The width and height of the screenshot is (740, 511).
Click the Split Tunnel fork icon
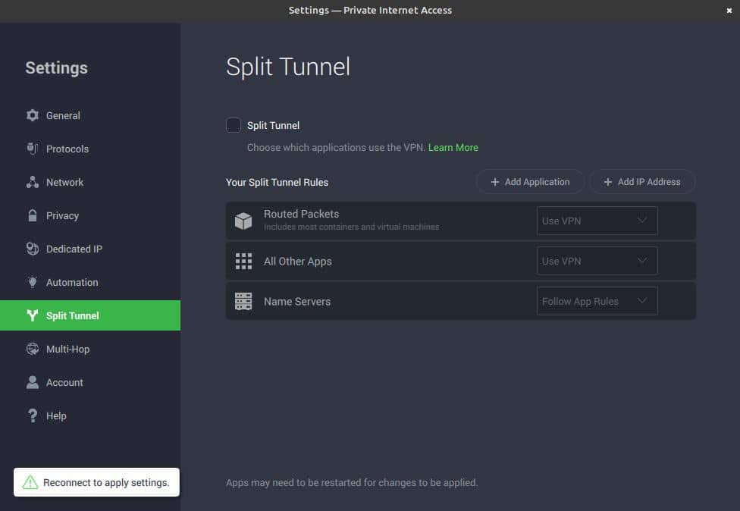pyautogui.click(x=32, y=315)
